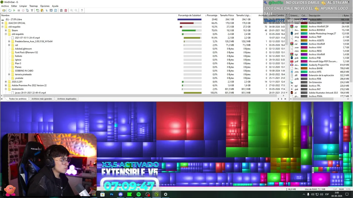Expand the 2020.3.22f1 folder

tap(6, 82)
